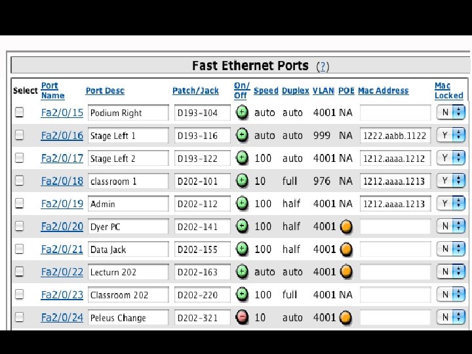Image resolution: width=472 pixels, height=354 pixels.
Task: Expand Mac Locked dropdown for Fa2/0/18
Action: click(x=452, y=181)
